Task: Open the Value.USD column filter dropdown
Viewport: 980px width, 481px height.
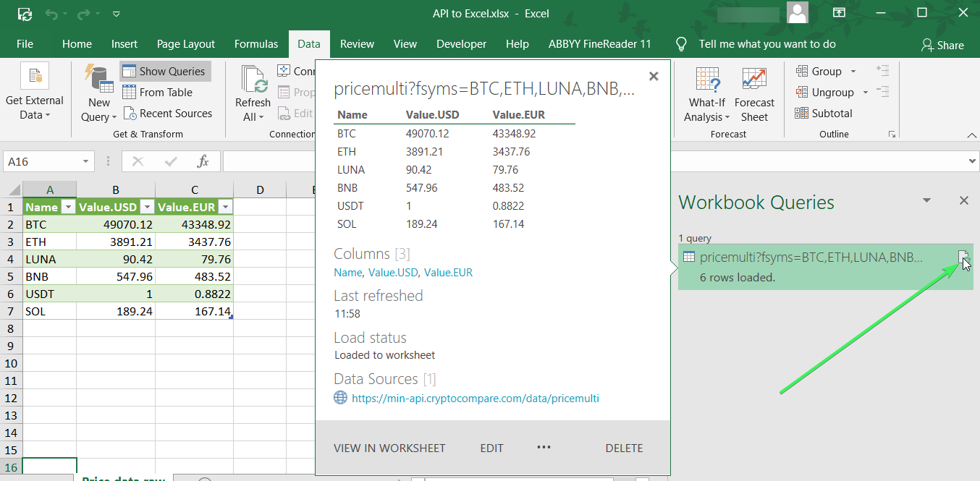Action: tap(147, 207)
